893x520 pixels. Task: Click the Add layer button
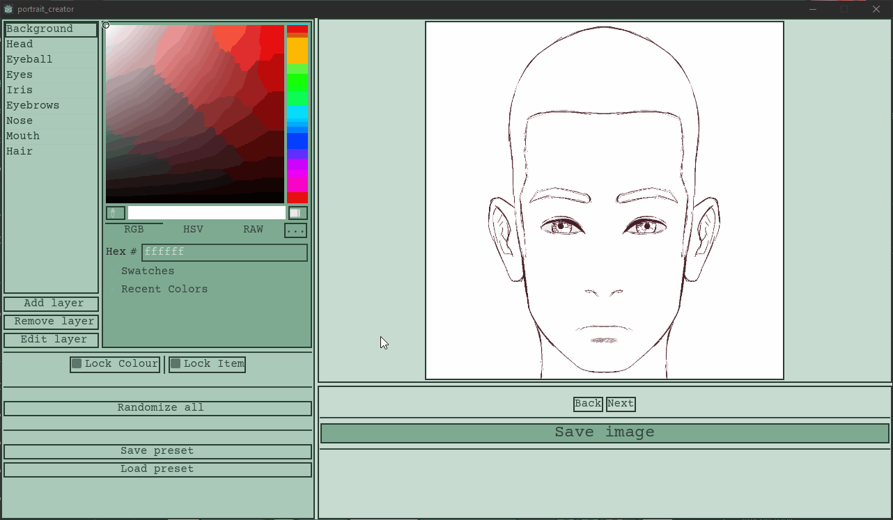(51, 304)
